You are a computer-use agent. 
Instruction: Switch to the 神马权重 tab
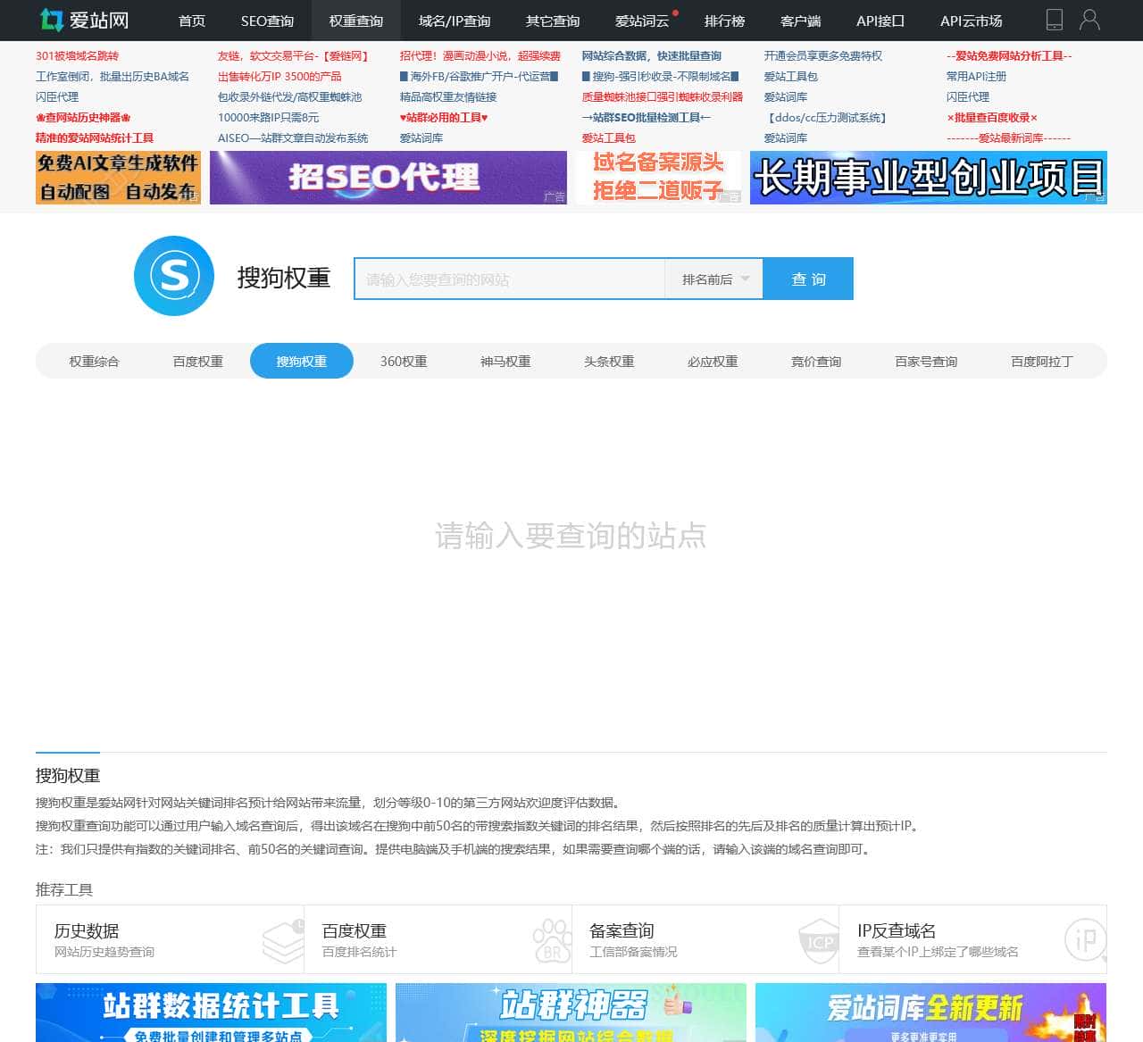point(505,362)
